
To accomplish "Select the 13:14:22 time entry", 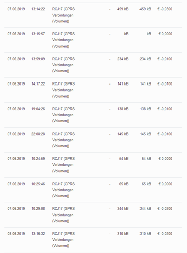I will 38,9.
